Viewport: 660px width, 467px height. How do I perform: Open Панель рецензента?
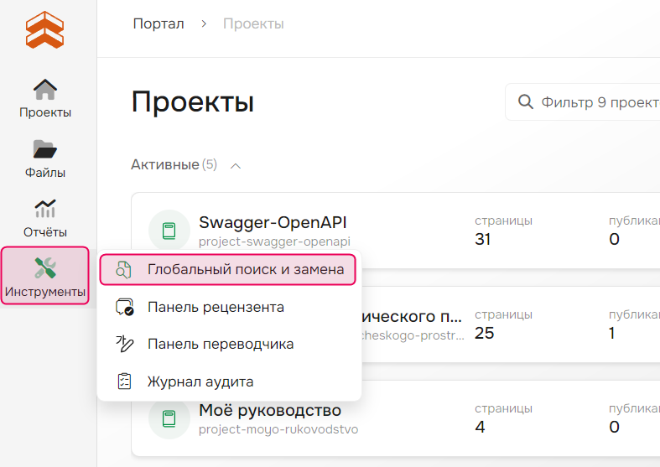[215, 307]
